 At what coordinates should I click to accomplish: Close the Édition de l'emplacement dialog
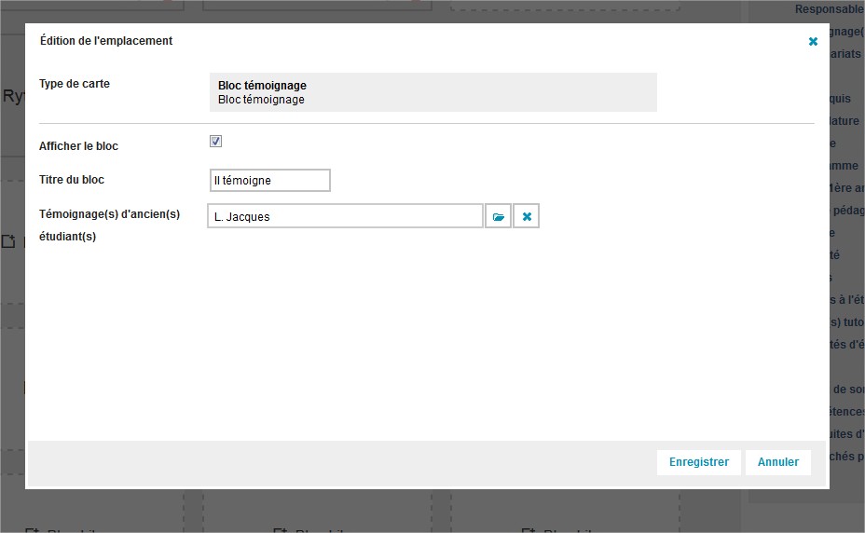click(x=813, y=41)
